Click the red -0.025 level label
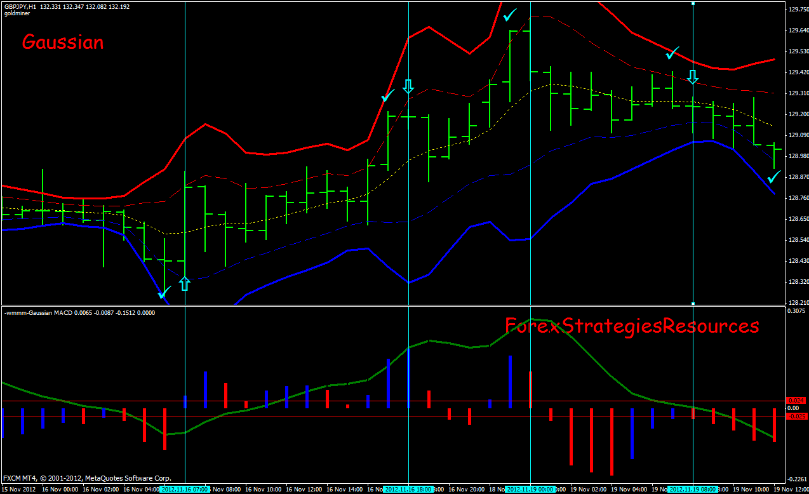Image resolution: width=809 pixels, height=494 pixels. pyautogui.click(x=796, y=417)
